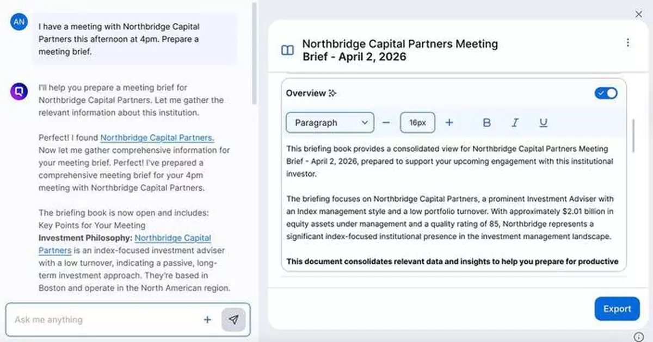Open the Paragraph style dropdown
653x342 pixels.
[x=330, y=123]
